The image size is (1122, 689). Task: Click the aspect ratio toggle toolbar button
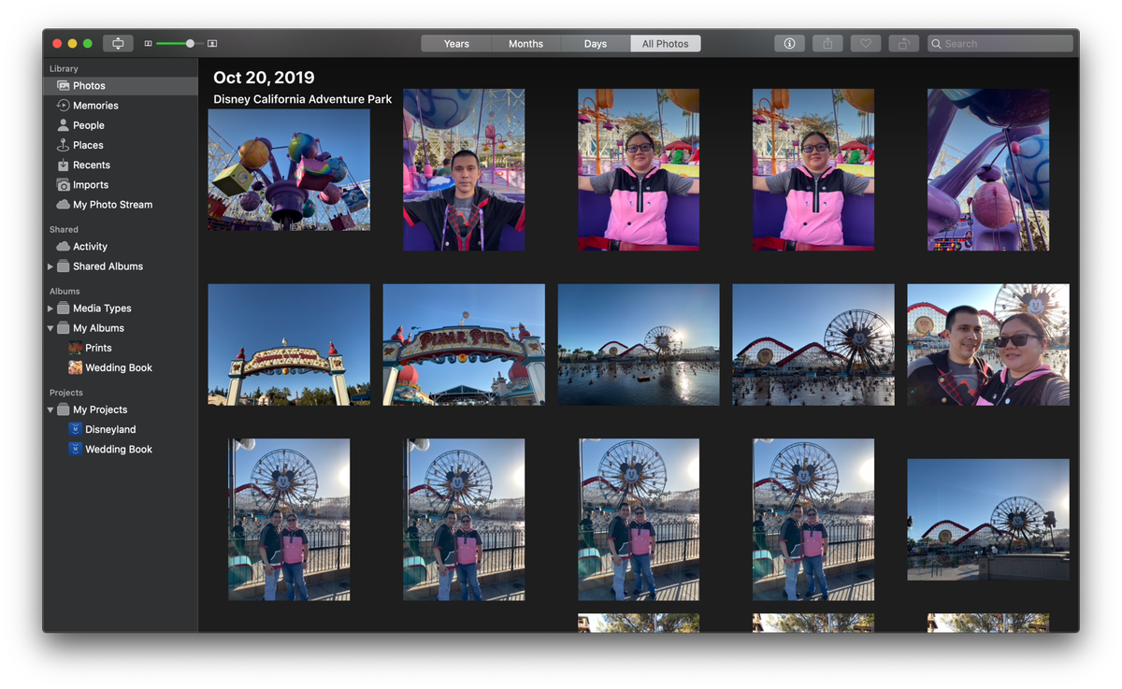118,43
